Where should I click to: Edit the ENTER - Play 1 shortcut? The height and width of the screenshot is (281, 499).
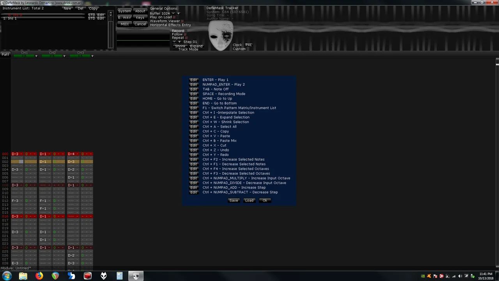[x=194, y=80]
